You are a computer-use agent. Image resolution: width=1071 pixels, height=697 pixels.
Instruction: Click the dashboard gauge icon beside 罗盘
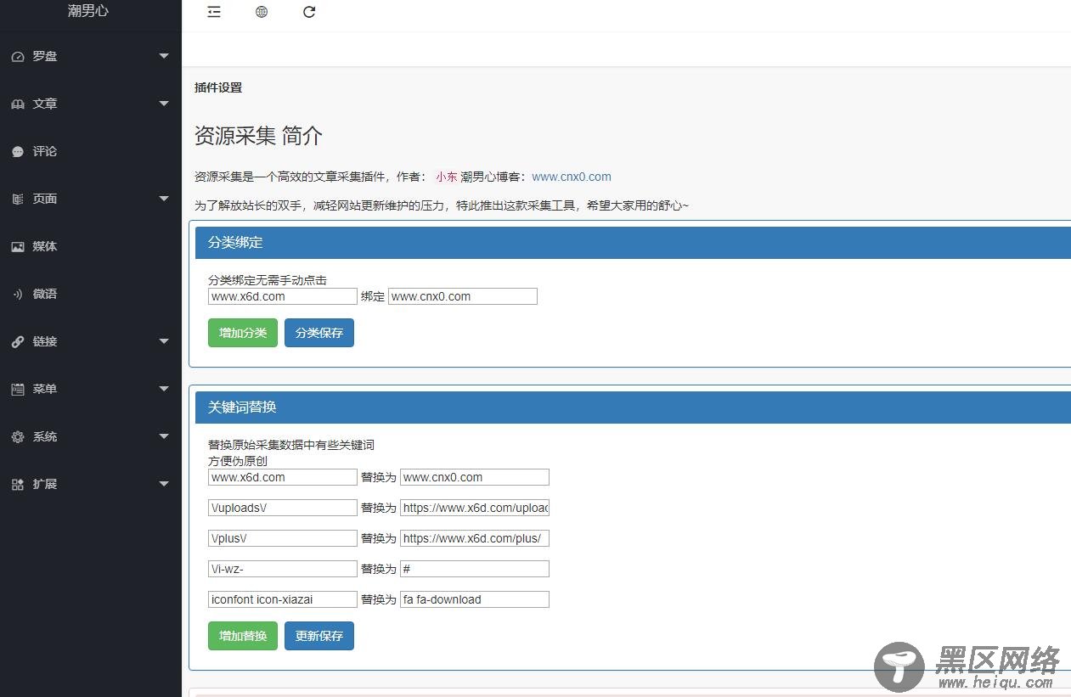pos(18,57)
